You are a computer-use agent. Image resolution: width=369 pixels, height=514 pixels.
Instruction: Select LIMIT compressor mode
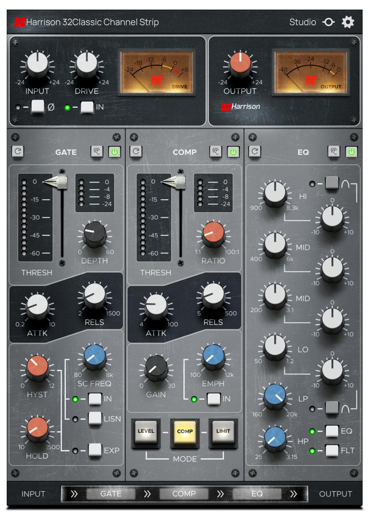pyautogui.click(x=223, y=432)
